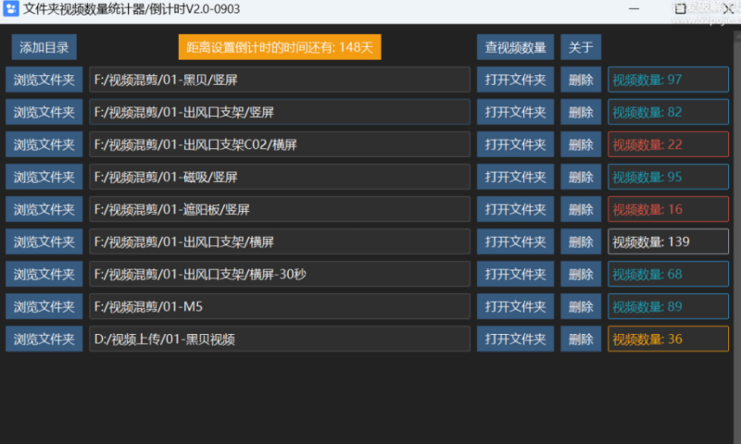Screen dimensions: 741x444
Task: Click the 视频数量: 97 count box
Action: click(x=668, y=80)
